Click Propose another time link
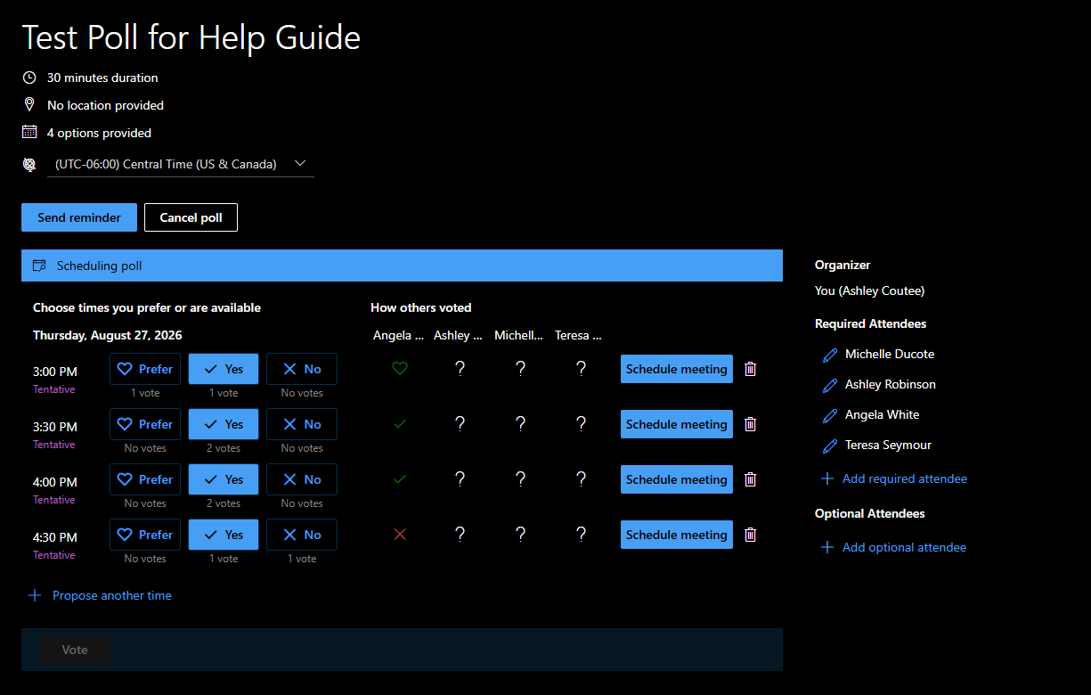 click(x=100, y=595)
